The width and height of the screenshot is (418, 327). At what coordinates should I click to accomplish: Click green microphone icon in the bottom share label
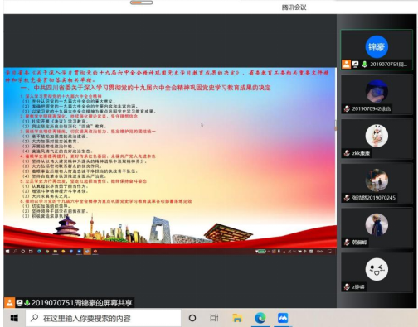pyautogui.click(x=27, y=303)
